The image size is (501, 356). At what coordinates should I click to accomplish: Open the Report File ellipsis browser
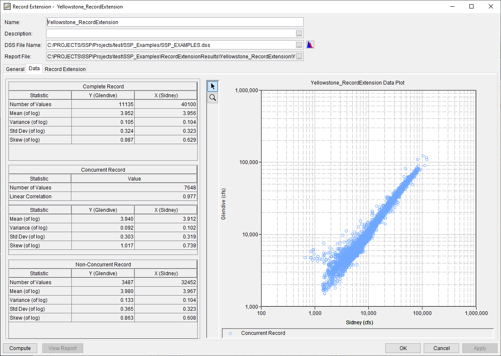(x=299, y=56)
